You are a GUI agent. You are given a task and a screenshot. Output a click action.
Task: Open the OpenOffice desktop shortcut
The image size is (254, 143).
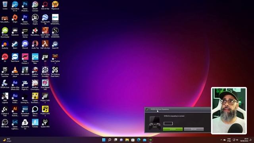[x=15, y=6]
